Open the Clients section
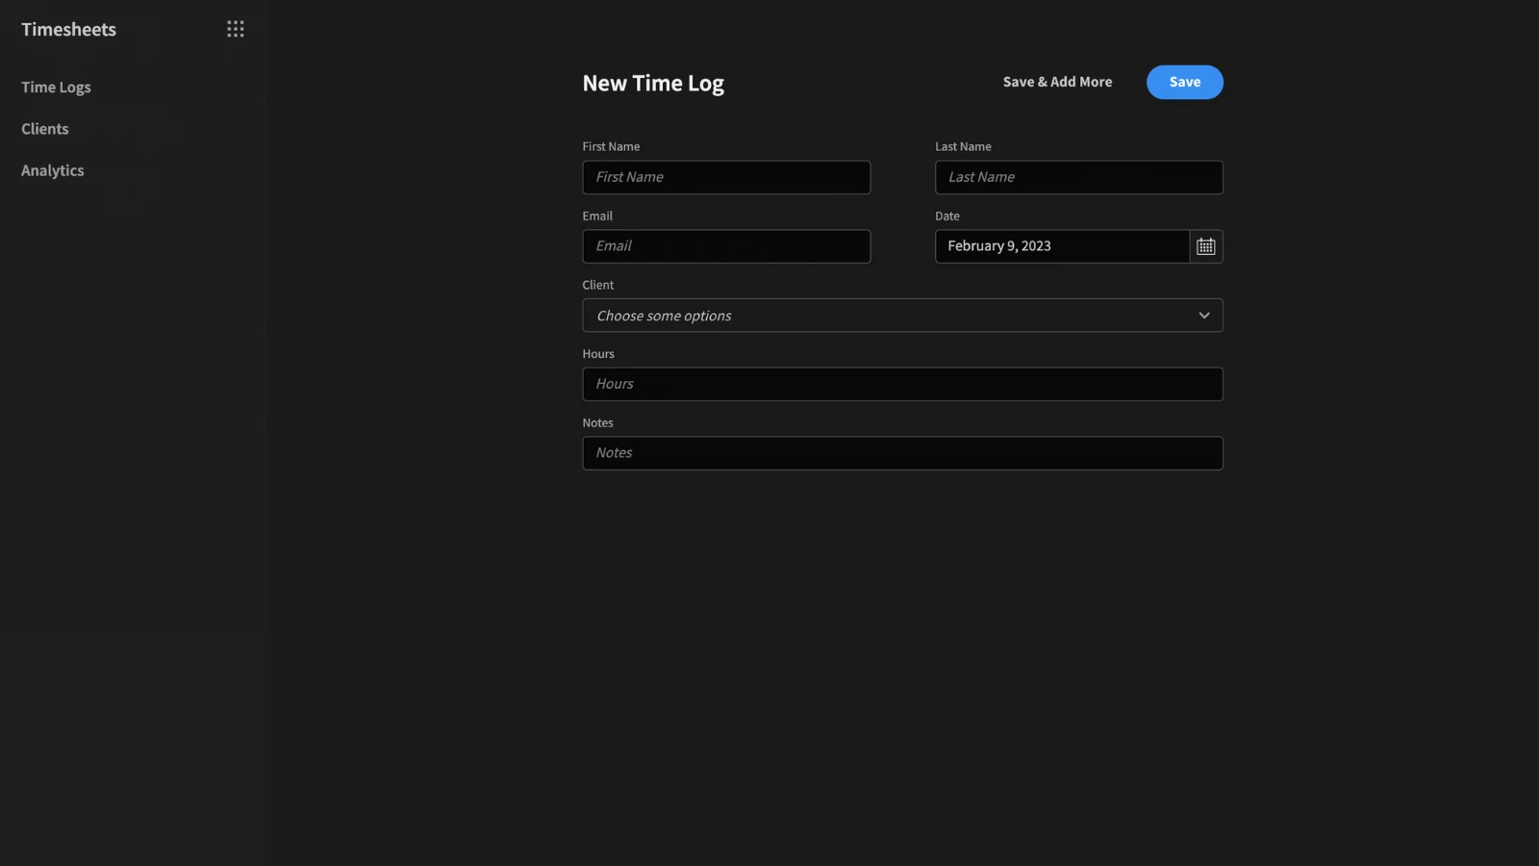 click(x=45, y=129)
